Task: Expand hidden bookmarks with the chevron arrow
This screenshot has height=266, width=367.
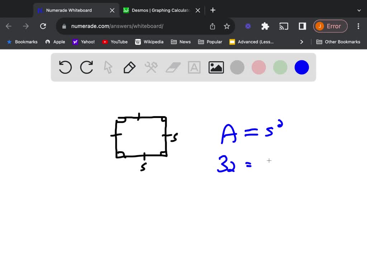Action: click(x=301, y=42)
